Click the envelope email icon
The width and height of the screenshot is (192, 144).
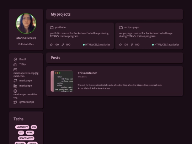pos(15,70)
